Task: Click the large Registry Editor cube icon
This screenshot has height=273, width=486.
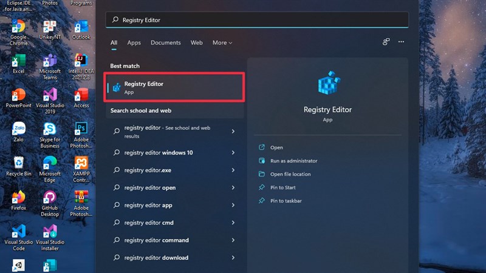Action: (x=329, y=83)
